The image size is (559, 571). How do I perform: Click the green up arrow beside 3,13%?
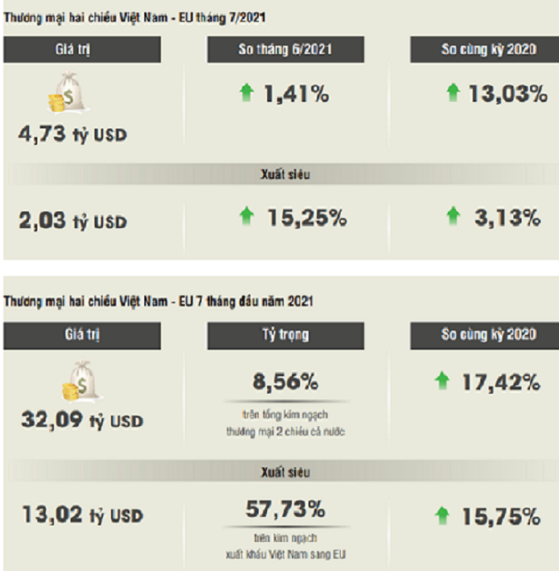(x=454, y=216)
